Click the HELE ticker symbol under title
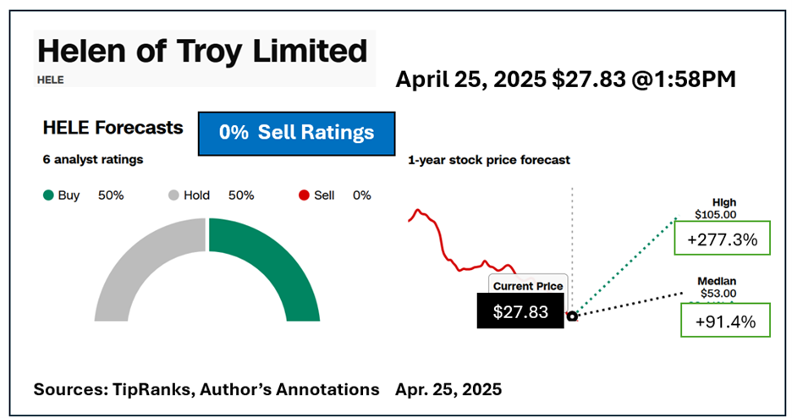 (51, 80)
